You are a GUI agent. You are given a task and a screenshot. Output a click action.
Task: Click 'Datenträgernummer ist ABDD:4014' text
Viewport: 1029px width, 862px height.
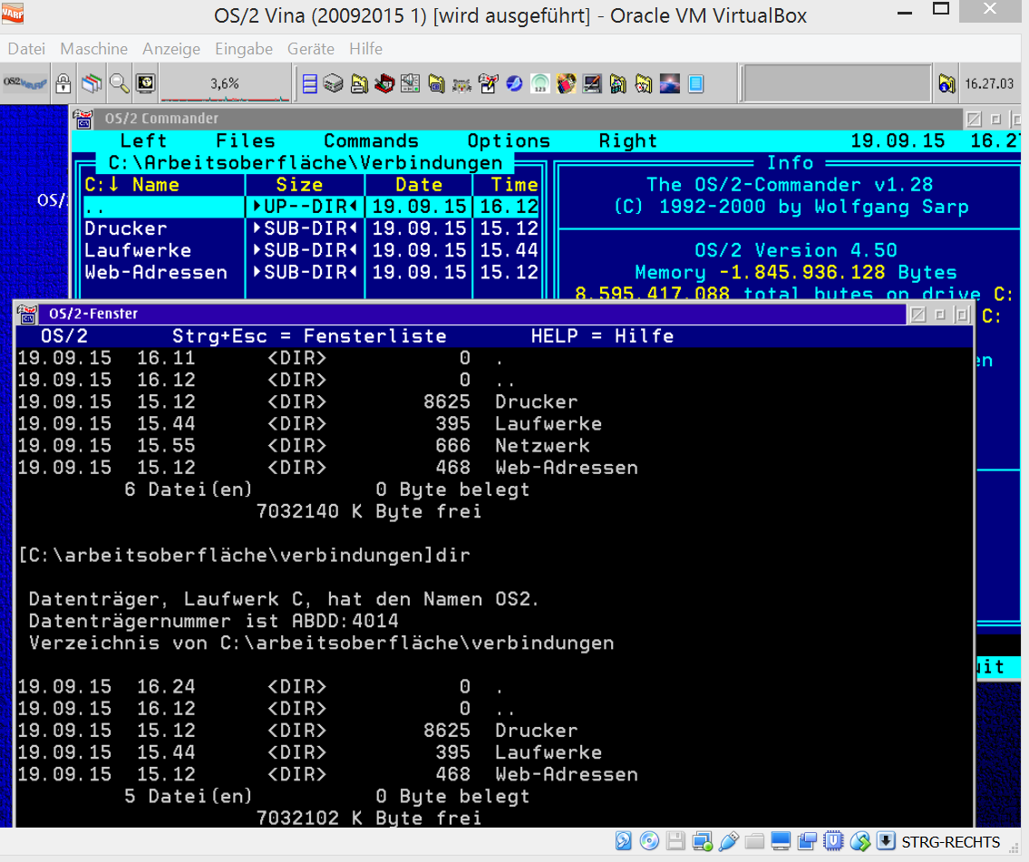coord(213,621)
